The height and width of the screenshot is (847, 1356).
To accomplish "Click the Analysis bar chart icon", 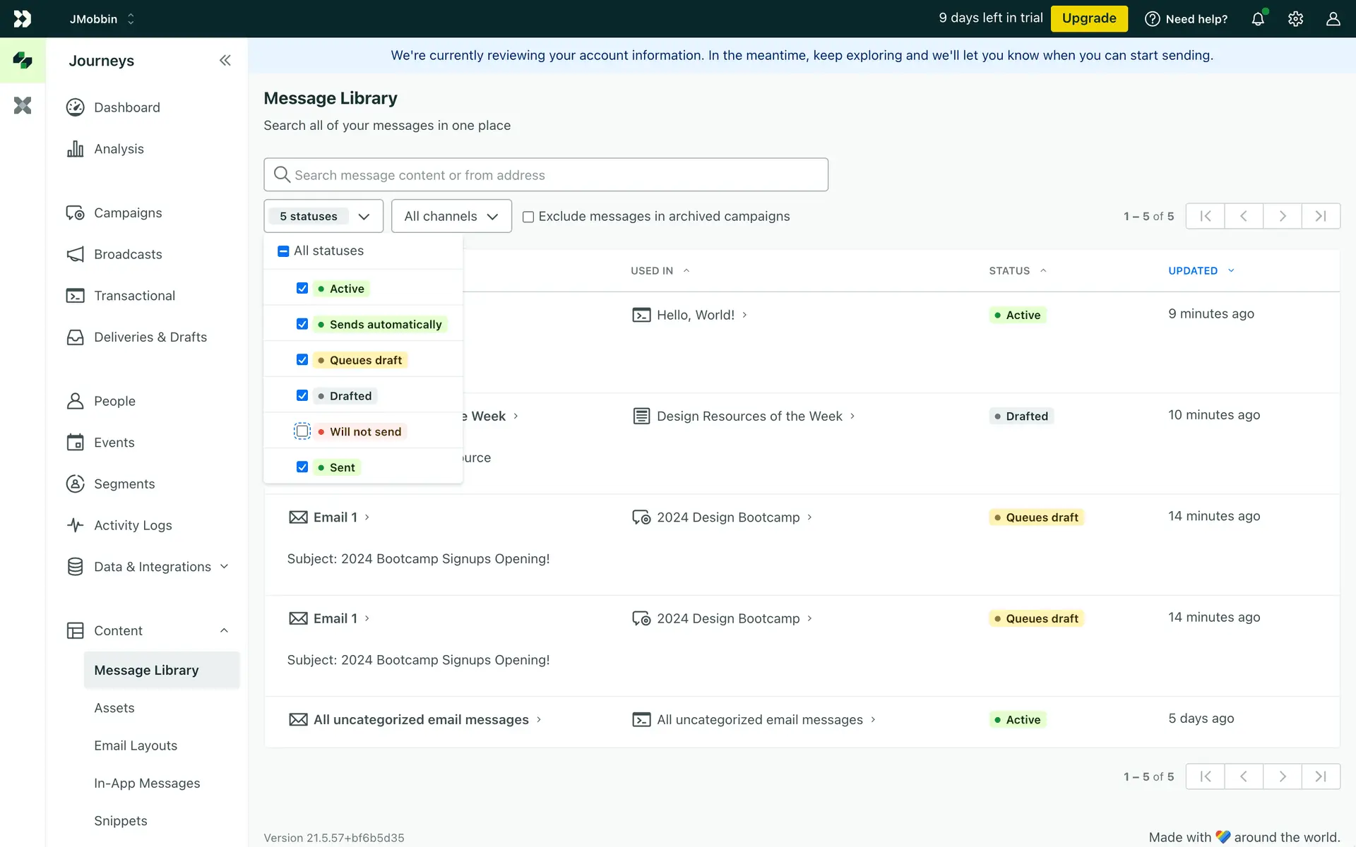I will click(x=75, y=149).
